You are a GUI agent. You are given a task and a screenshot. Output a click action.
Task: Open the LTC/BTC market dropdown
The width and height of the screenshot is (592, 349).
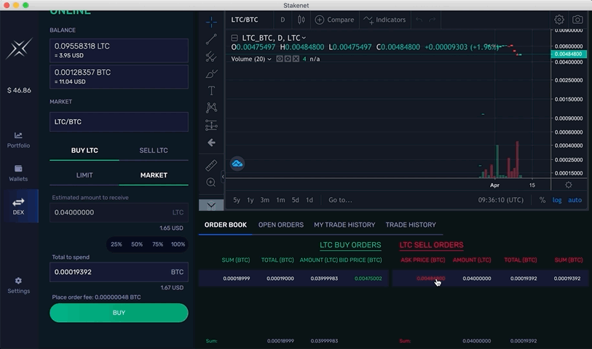pyautogui.click(x=119, y=121)
